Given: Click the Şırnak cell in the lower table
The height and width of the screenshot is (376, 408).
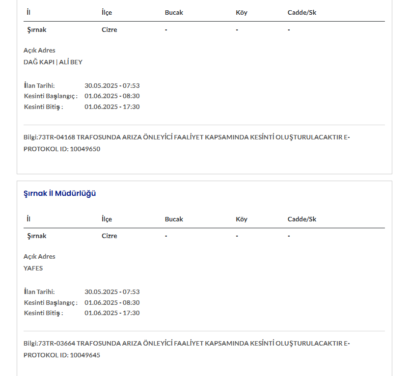Looking at the screenshot, I should [x=37, y=236].
